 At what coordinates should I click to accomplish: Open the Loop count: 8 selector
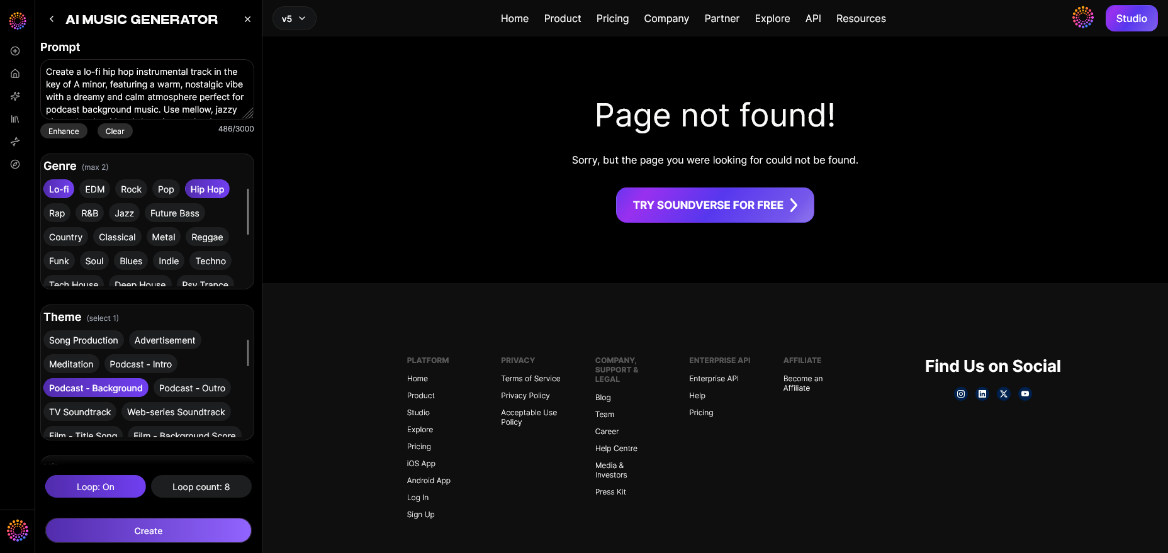(x=201, y=486)
